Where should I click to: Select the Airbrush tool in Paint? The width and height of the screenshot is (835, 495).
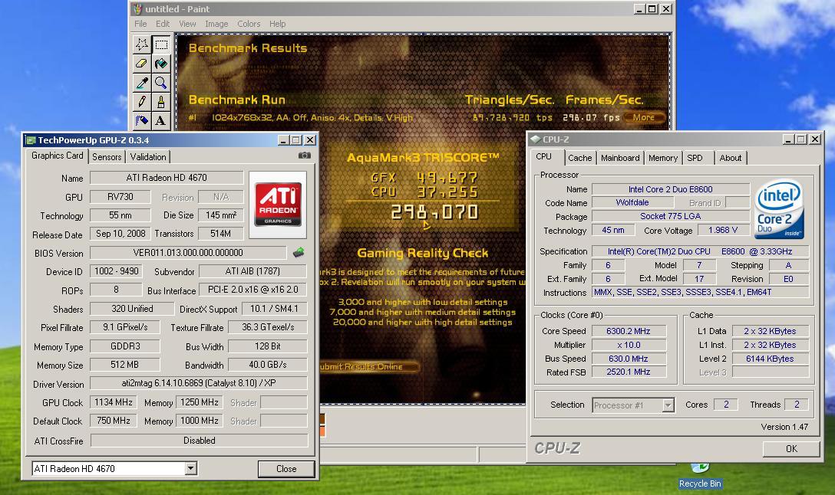[142, 121]
